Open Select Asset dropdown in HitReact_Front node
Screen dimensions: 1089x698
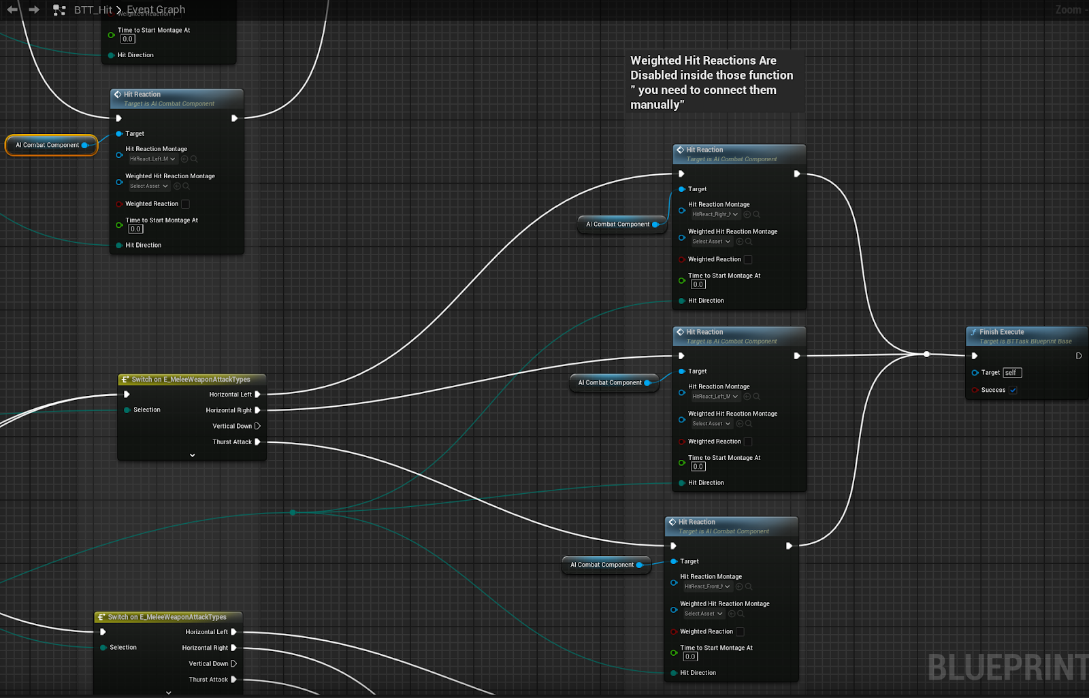tap(704, 614)
